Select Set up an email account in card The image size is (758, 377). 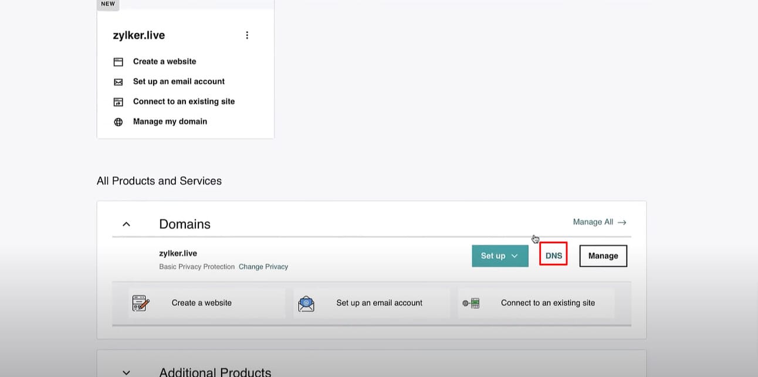click(x=179, y=81)
